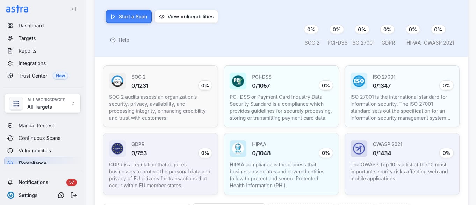Image resolution: width=476 pixels, height=205 pixels.
Task: Click the 0% badge on HIPAA card
Action: [x=326, y=153]
